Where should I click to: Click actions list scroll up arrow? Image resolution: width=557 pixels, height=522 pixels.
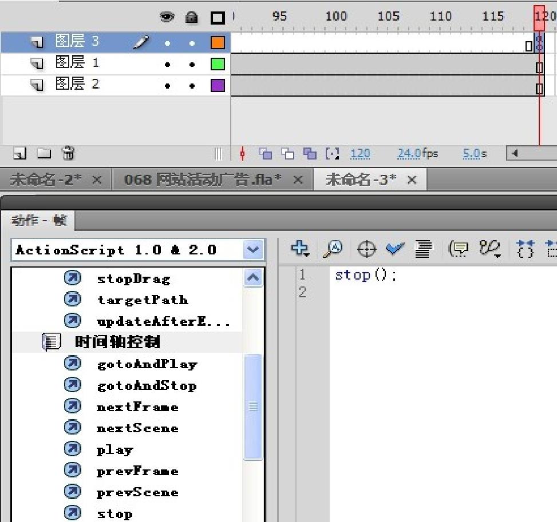[253, 277]
